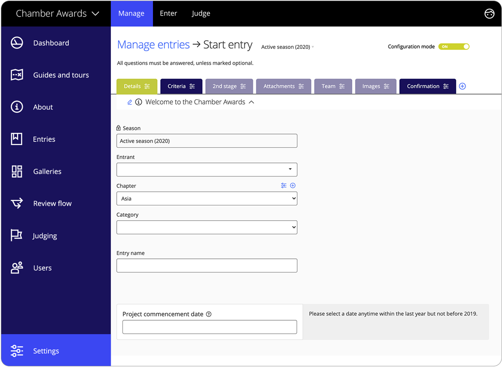Switch to the Judge top menu
This screenshot has height=368, width=502.
click(201, 13)
